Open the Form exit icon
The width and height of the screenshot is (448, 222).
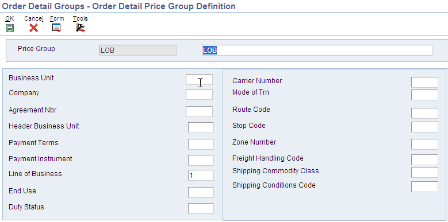(x=56, y=28)
